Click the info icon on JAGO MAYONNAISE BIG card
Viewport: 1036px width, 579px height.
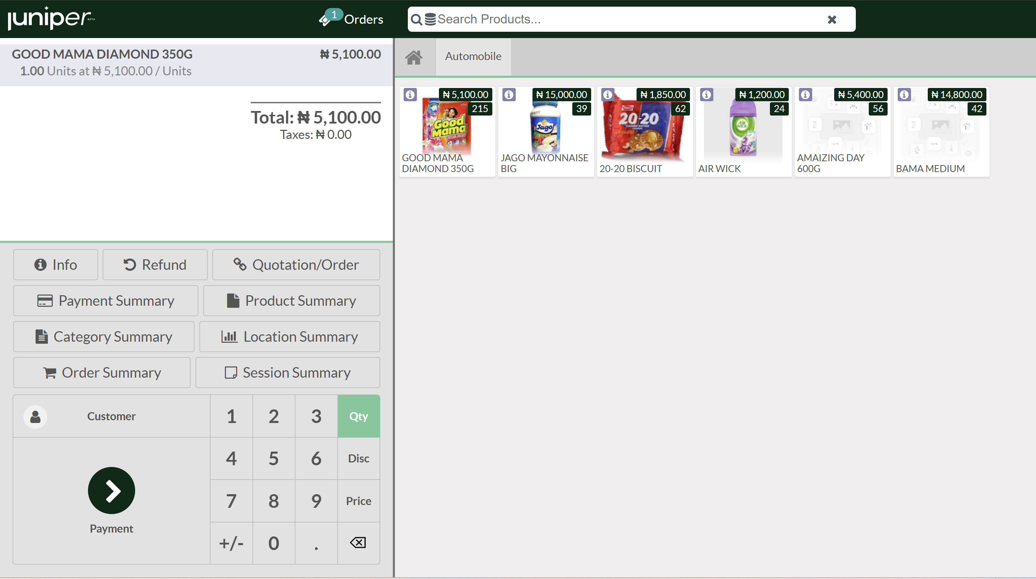click(x=509, y=95)
